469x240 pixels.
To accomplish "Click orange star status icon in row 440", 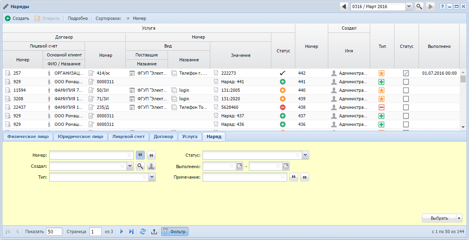I will coord(282,90).
